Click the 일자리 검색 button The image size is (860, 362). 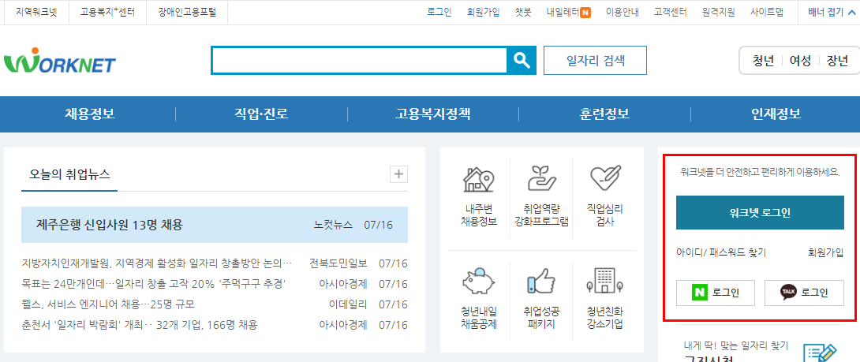[595, 60]
